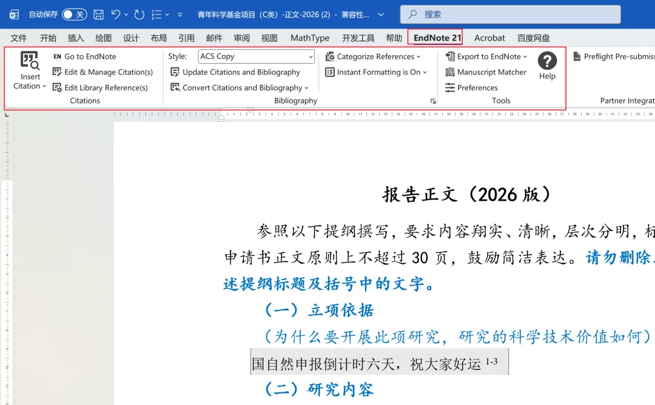Viewport: 655px width, 405px height.
Task: Click the list numbering quick-access icon
Action: (x=156, y=15)
